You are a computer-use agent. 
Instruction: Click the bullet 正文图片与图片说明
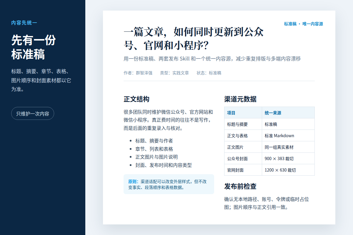coord(156,157)
